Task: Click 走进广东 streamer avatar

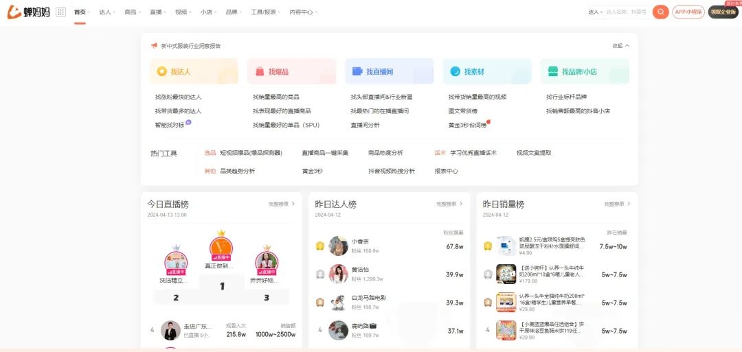Action: [170, 330]
